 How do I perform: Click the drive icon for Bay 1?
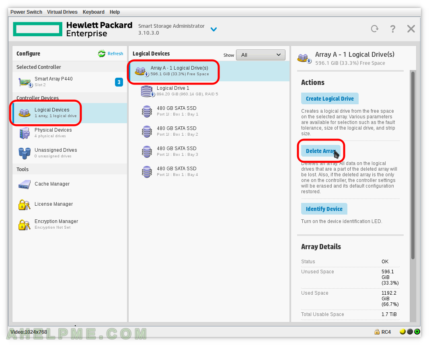147,111
